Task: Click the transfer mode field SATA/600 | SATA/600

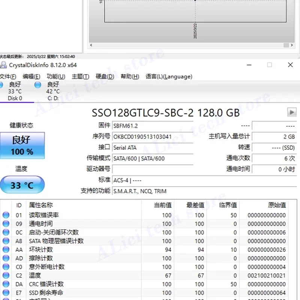Action: pyautogui.click(x=153, y=159)
